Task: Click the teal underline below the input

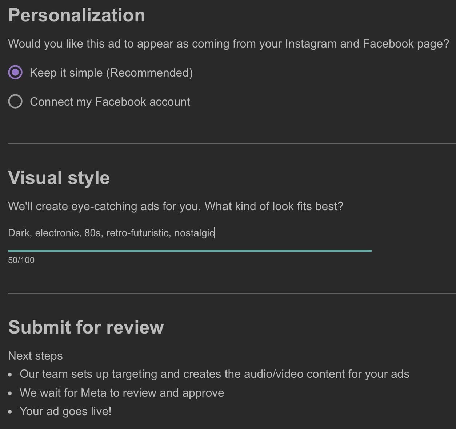Action: coord(189,250)
